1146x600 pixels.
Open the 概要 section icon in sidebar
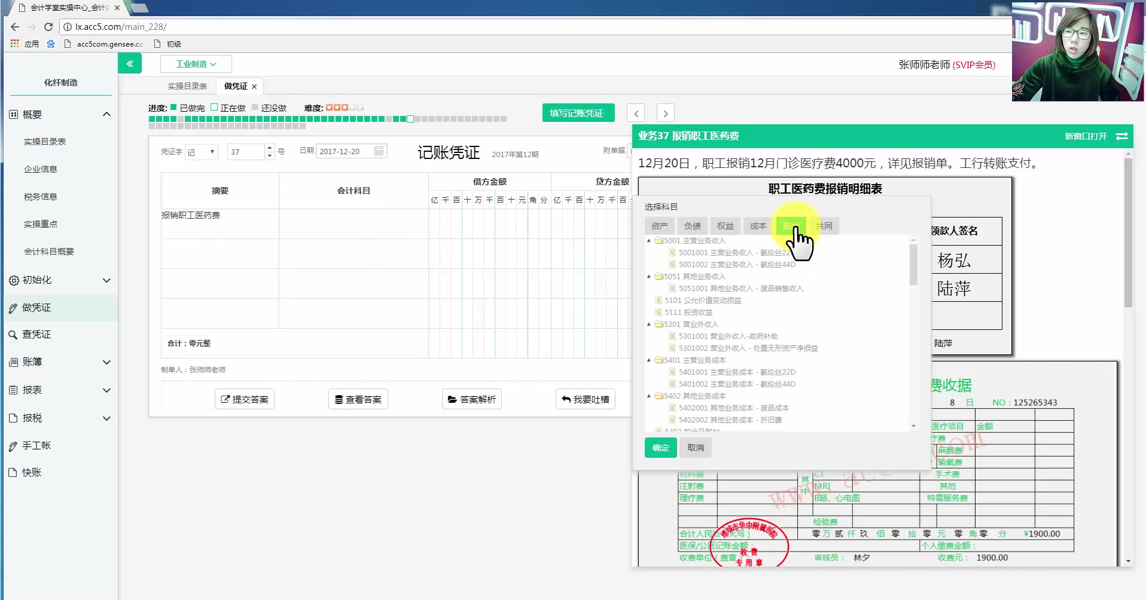[13, 114]
